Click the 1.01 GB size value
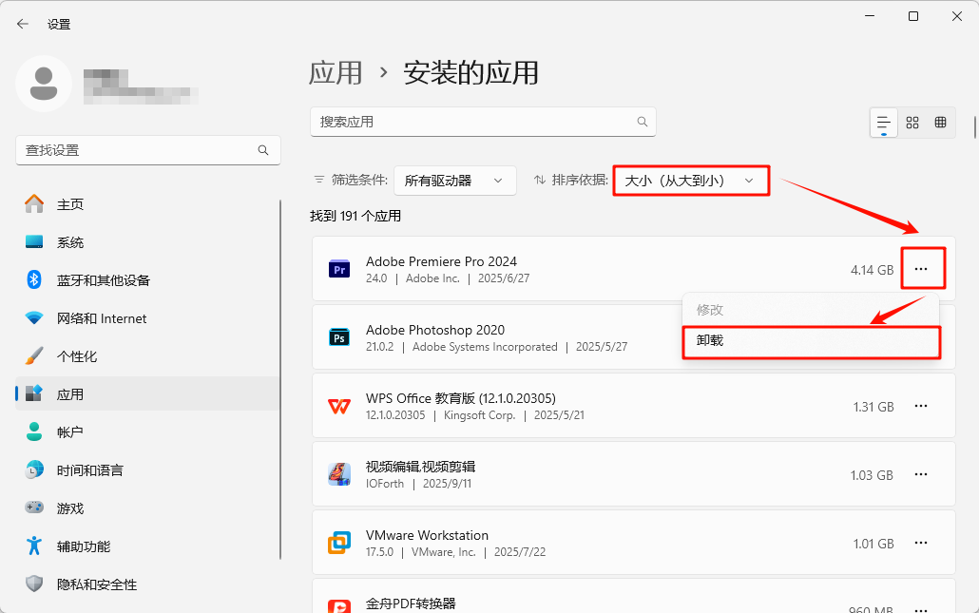Image resolution: width=979 pixels, height=613 pixels. tap(873, 544)
